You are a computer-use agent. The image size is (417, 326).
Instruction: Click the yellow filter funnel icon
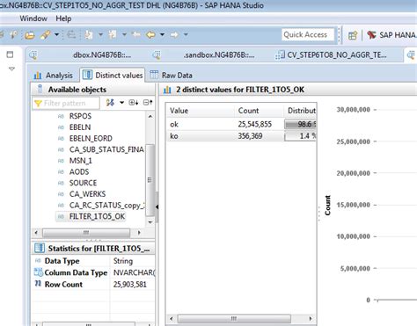(38, 103)
